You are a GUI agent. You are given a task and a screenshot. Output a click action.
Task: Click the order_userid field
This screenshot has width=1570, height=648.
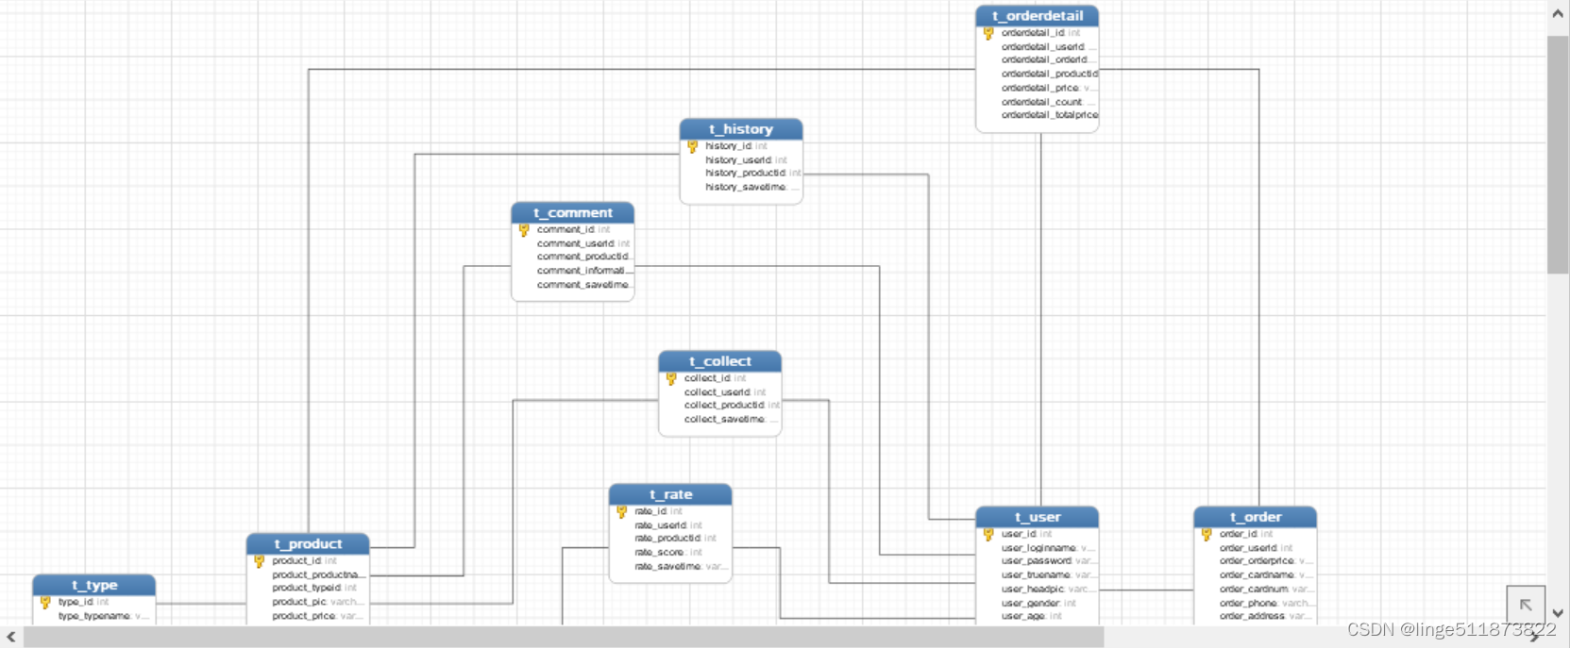pos(1255,548)
